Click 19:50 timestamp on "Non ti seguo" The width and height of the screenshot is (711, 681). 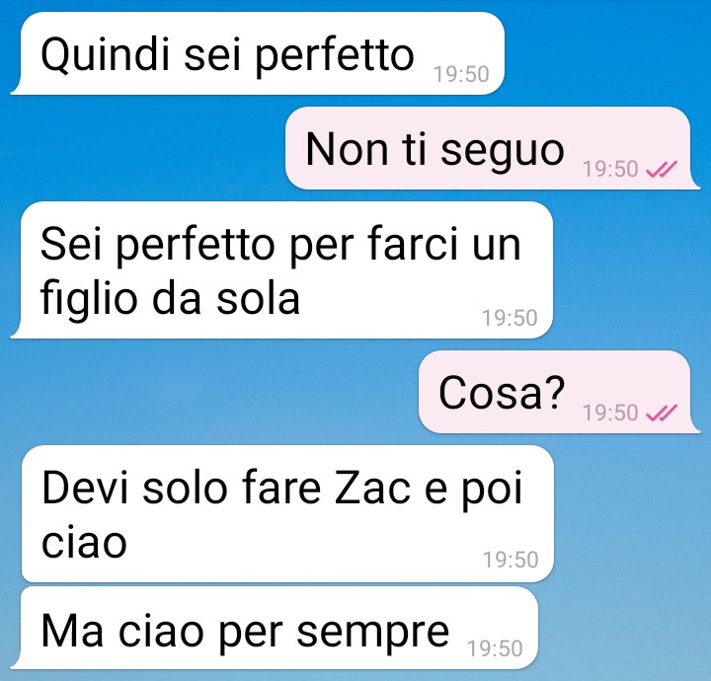[x=610, y=170]
